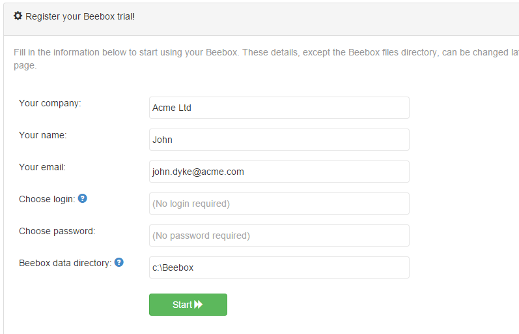Click the help icon beside Choose login
519x334 pixels.
coord(83,198)
